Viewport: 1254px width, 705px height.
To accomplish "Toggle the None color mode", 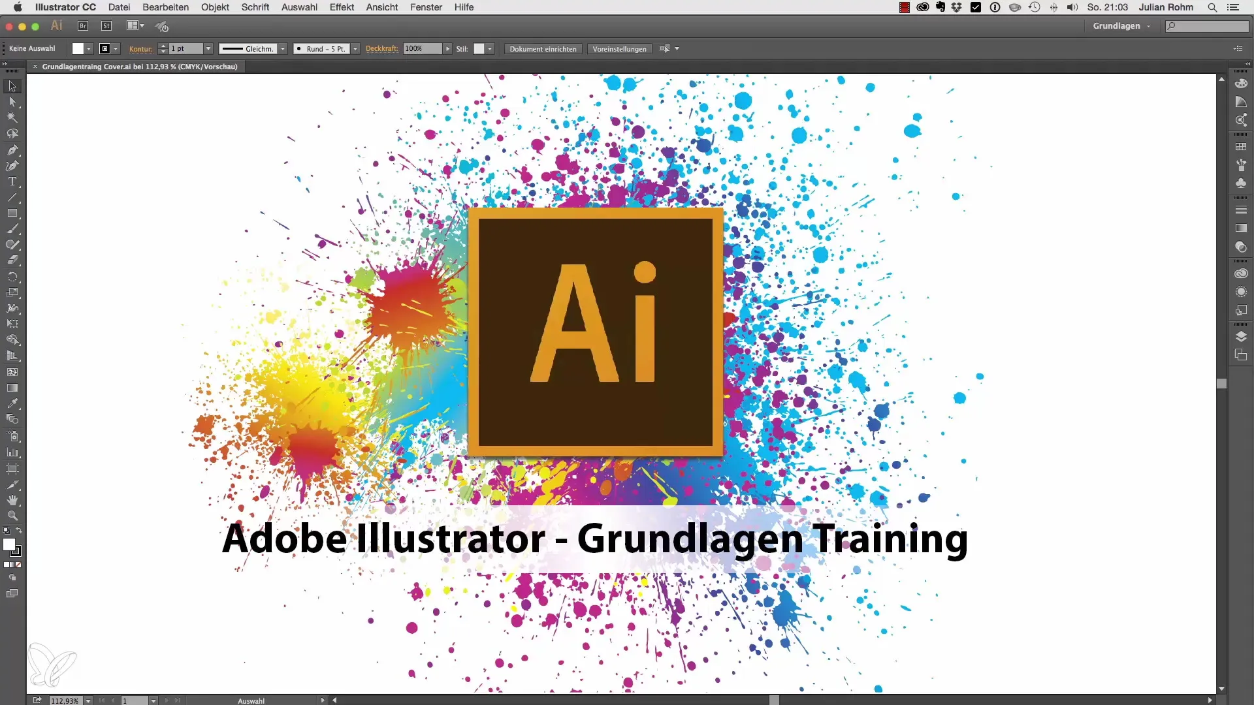I will 18,565.
